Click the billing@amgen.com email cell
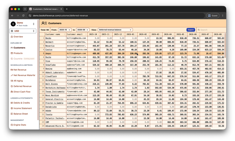 [77, 53]
